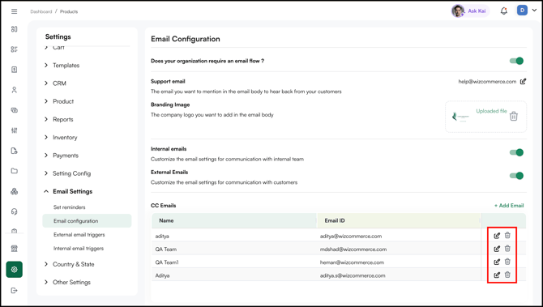Image resolution: width=543 pixels, height=307 pixels.
Task: Edit the QA Team1 CC email row
Action: pos(497,262)
